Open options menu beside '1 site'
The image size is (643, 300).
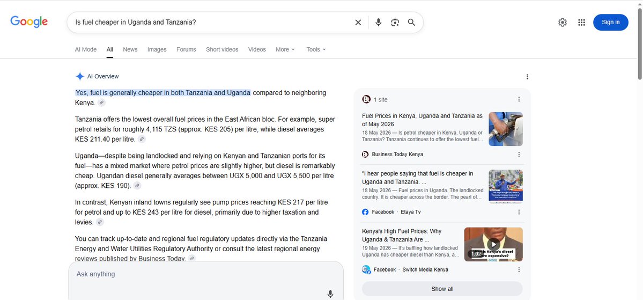[519, 99]
